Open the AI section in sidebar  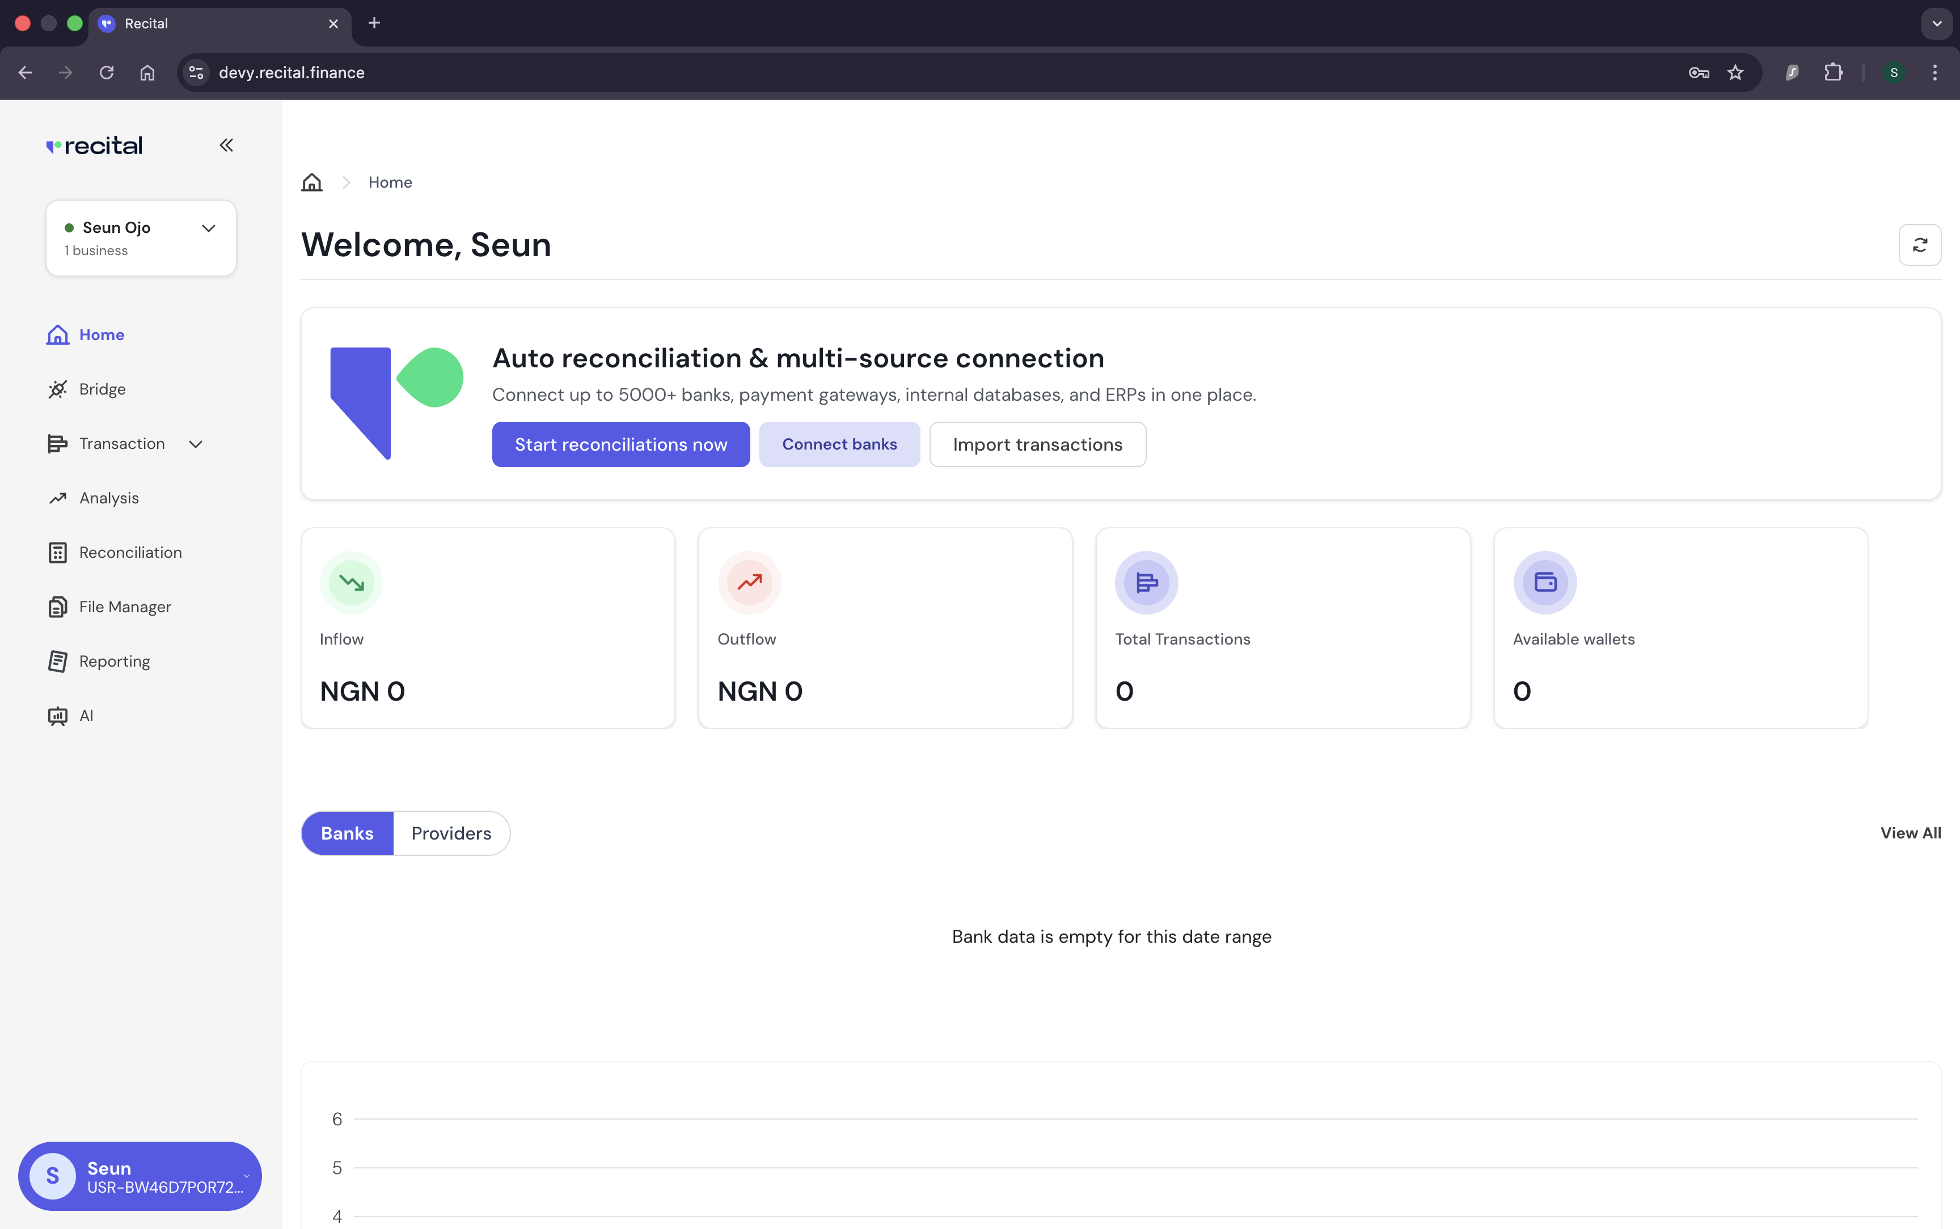(x=86, y=716)
